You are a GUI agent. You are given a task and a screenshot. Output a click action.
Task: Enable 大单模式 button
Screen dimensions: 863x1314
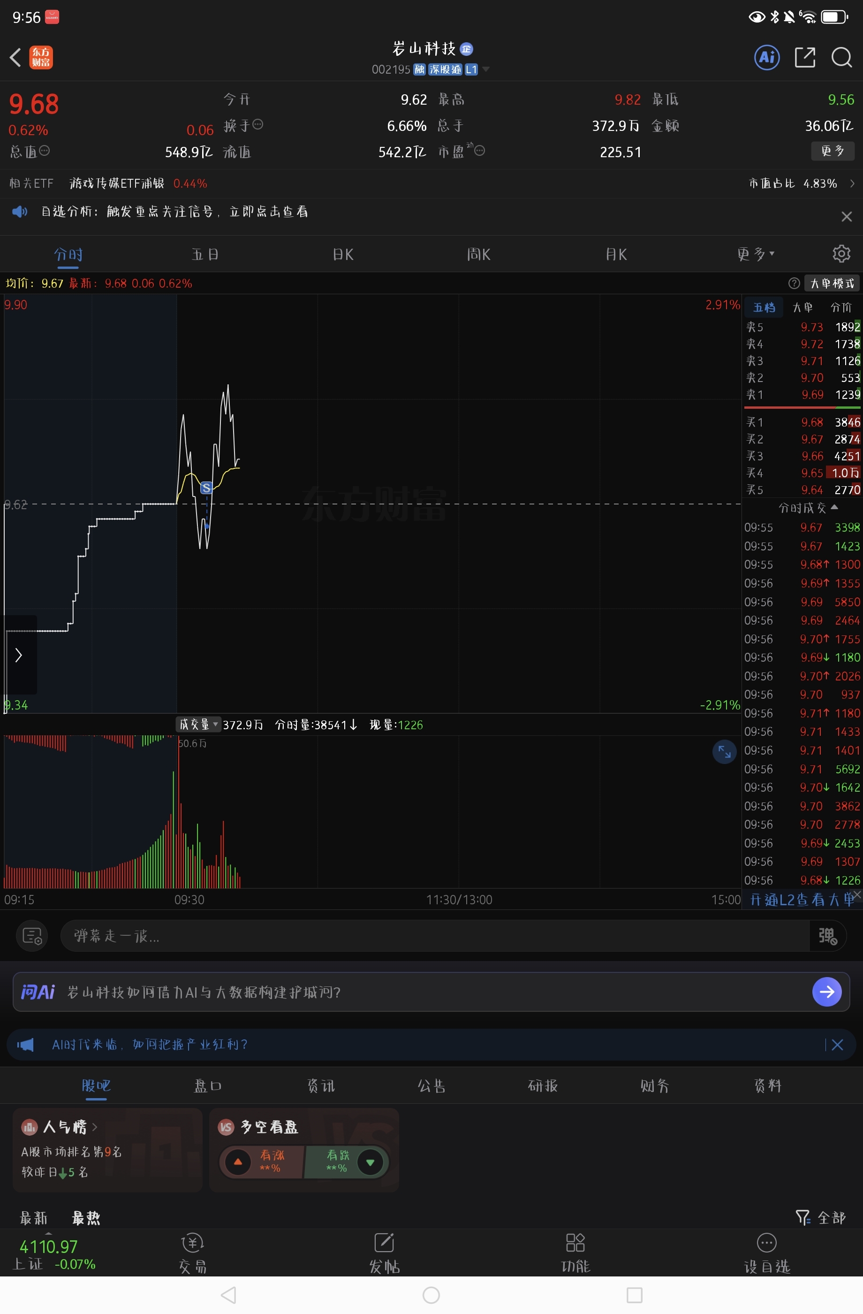click(x=833, y=283)
